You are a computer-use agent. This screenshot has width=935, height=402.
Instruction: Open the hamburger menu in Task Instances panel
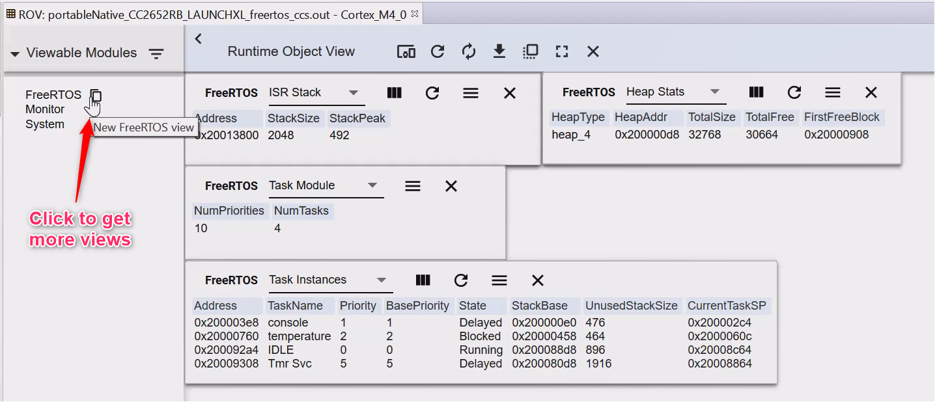coord(499,280)
